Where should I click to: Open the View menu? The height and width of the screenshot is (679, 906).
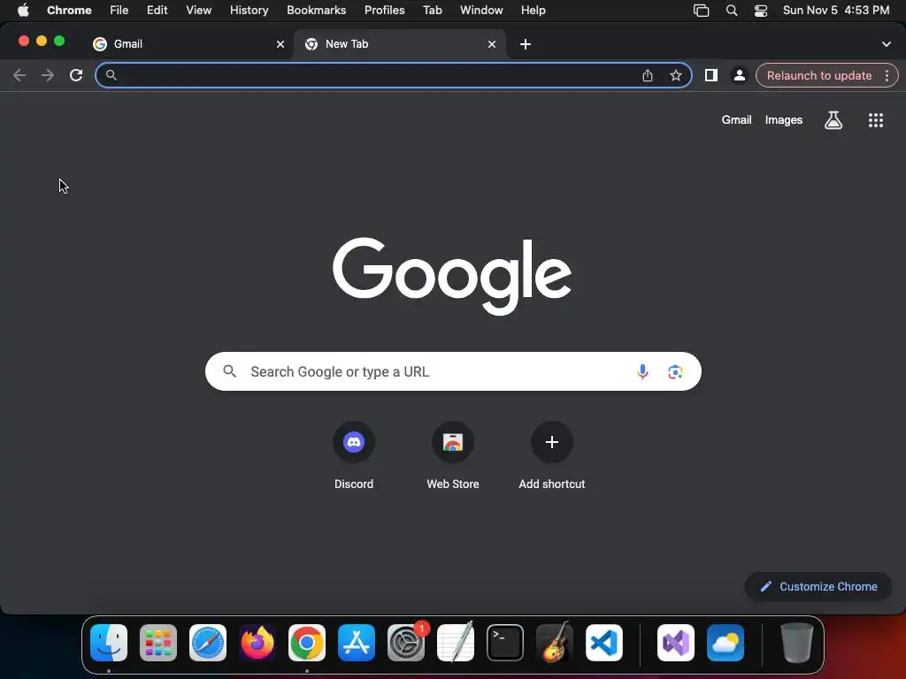198,11
